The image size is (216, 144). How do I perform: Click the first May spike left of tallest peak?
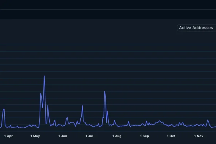41,93
